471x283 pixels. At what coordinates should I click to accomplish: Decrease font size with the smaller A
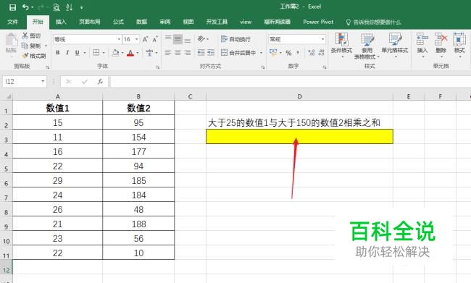(x=155, y=39)
